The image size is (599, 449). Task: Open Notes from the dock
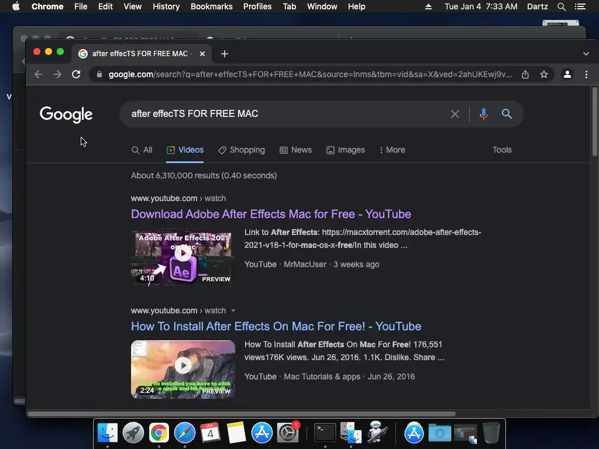[236, 433]
